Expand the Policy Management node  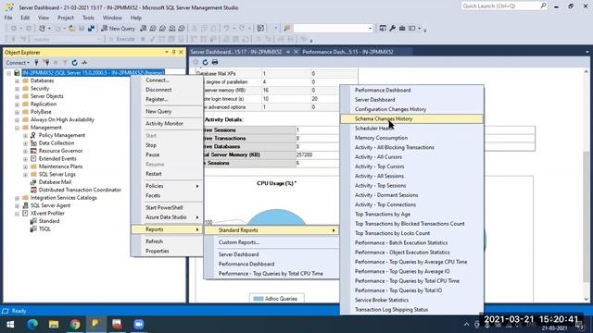25,136
